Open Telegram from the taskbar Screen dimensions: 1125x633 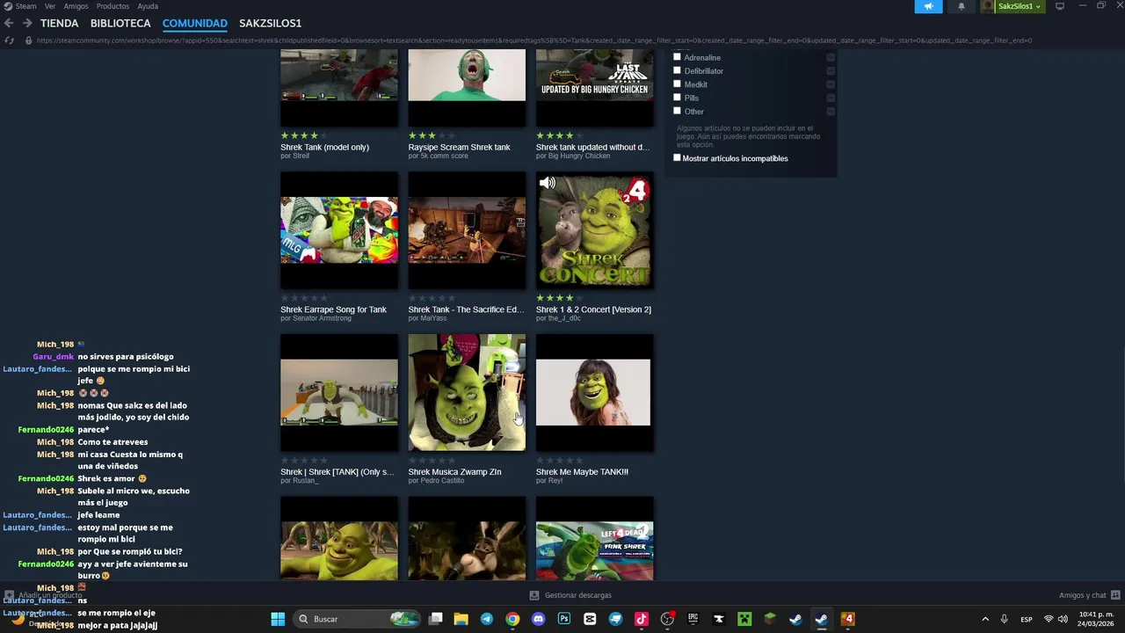[x=487, y=619]
